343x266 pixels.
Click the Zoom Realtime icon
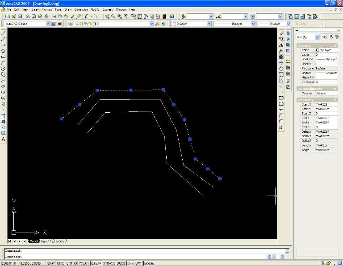(113, 16)
